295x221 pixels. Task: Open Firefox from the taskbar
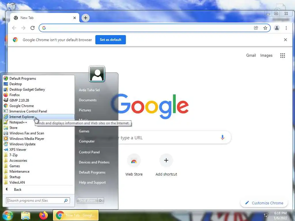44,215
